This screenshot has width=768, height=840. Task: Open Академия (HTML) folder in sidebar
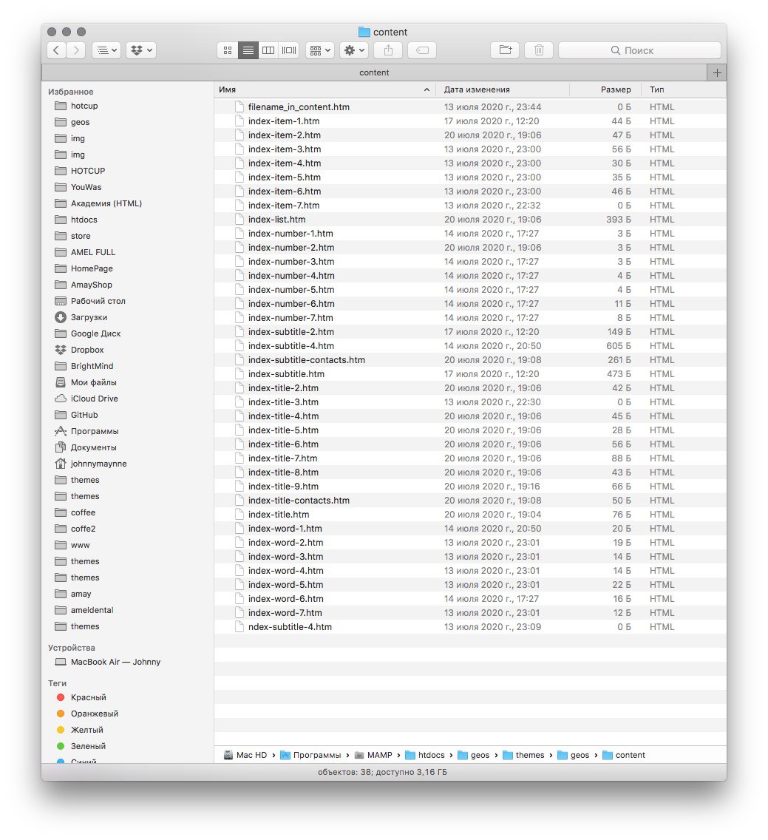[x=106, y=203]
